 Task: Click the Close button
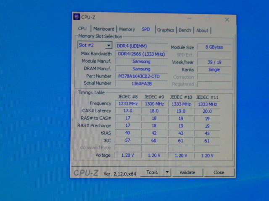219,173
